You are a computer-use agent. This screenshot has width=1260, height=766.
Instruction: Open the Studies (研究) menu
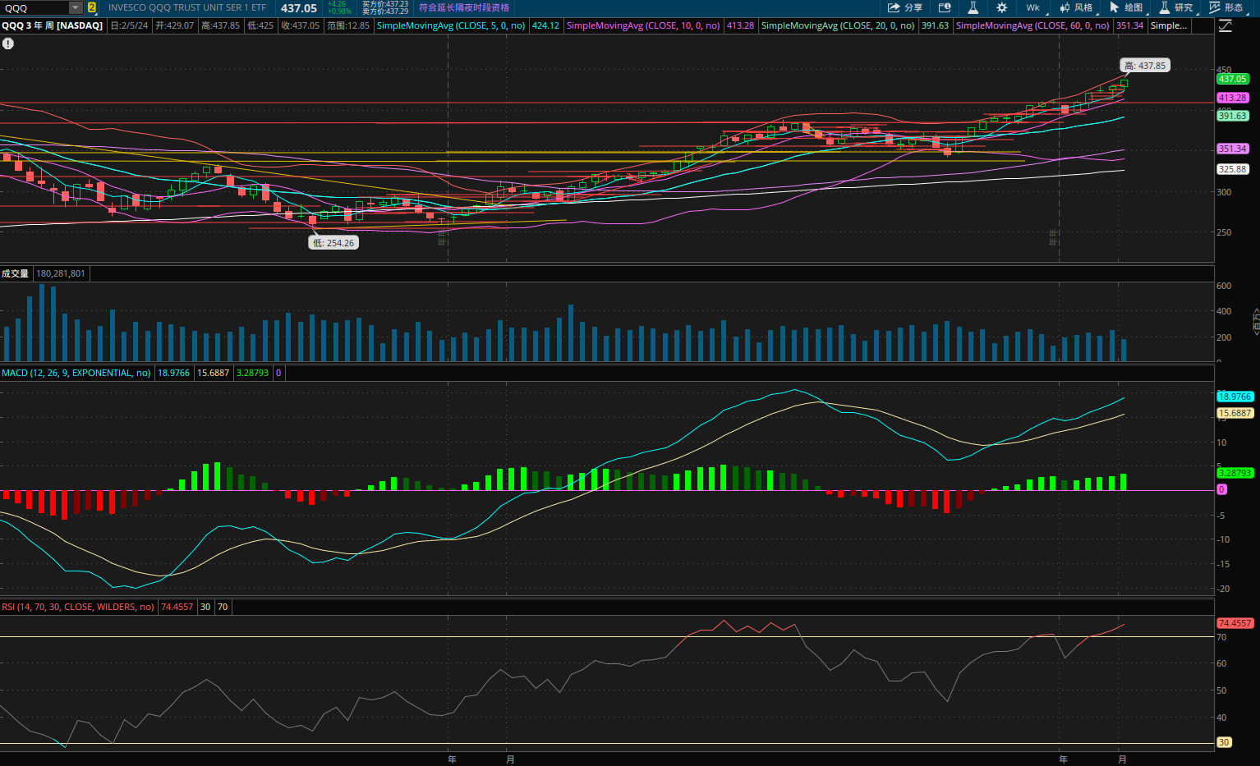coord(1176,7)
